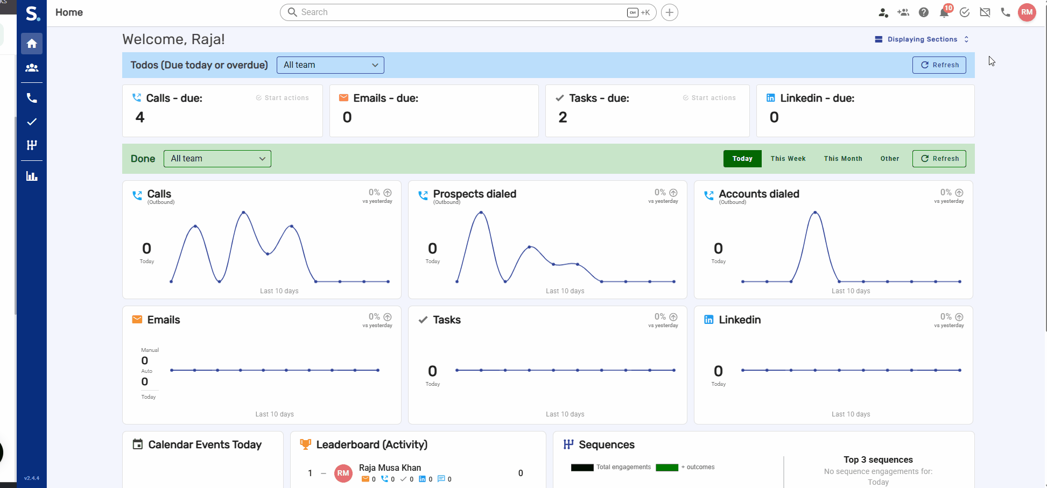Switch to the This Month tab

pos(843,159)
